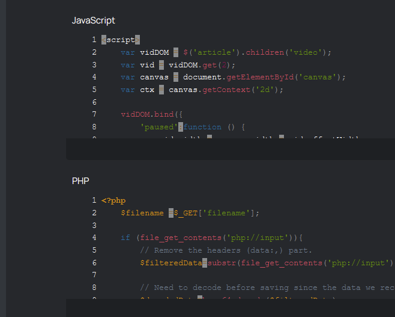This screenshot has width=395, height=317.
Task: Click the JavaScript code block bottom scrollbar bar
Action: click(x=231, y=149)
